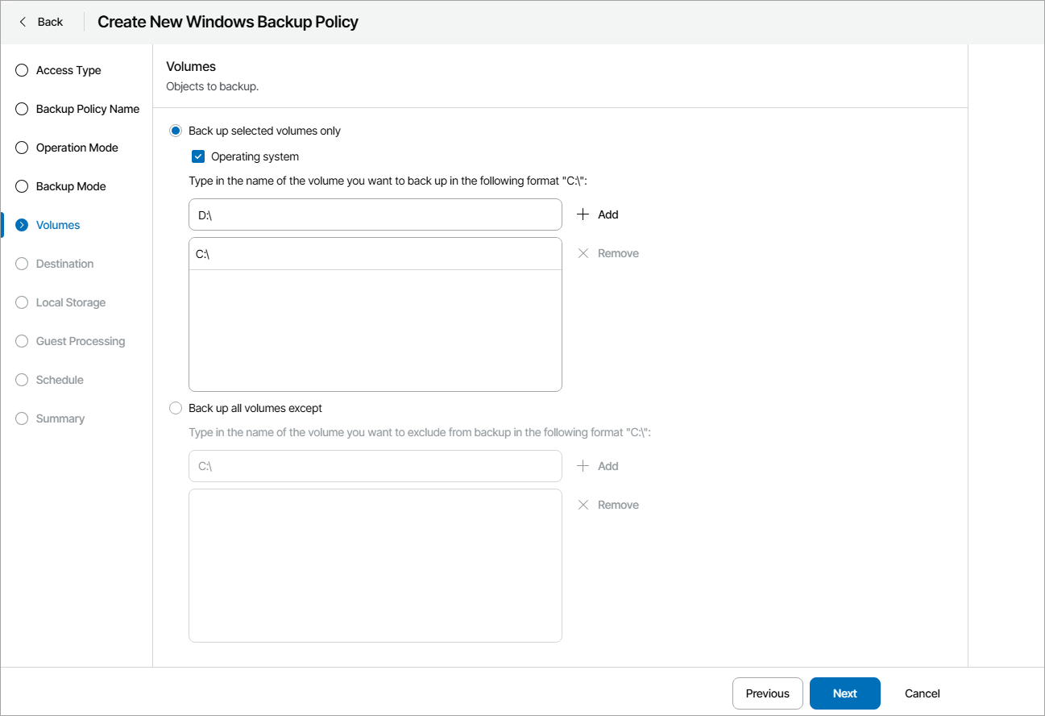Click the volume name input showing D:\
This screenshot has height=716, width=1045.
pyautogui.click(x=375, y=214)
